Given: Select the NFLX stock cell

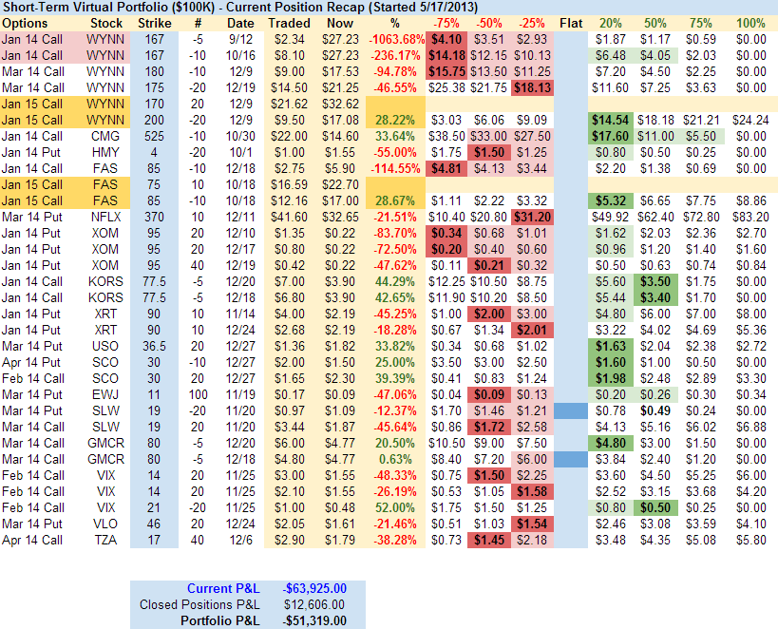Looking at the screenshot, I should (x=104, y=217).
